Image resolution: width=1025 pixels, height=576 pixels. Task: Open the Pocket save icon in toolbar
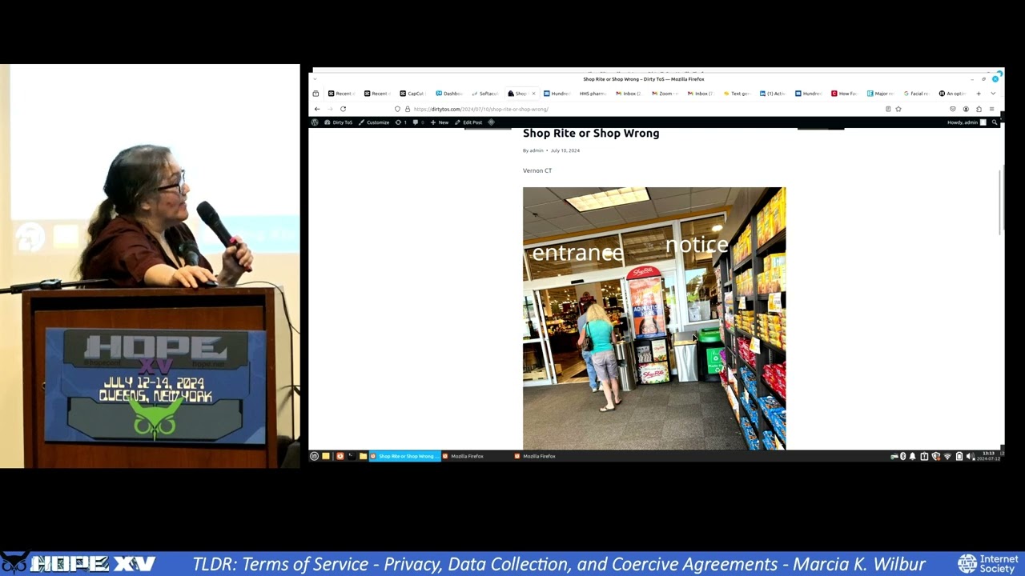tap(953, 109)
